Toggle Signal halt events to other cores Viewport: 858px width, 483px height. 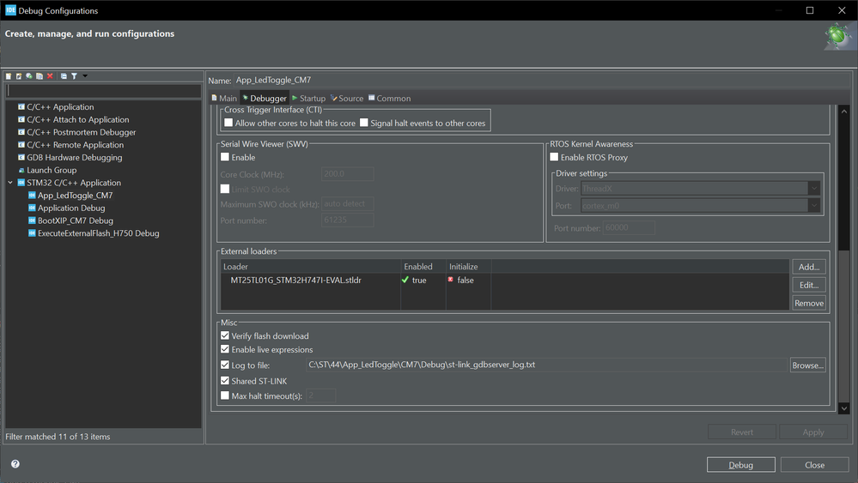point(364,123)
